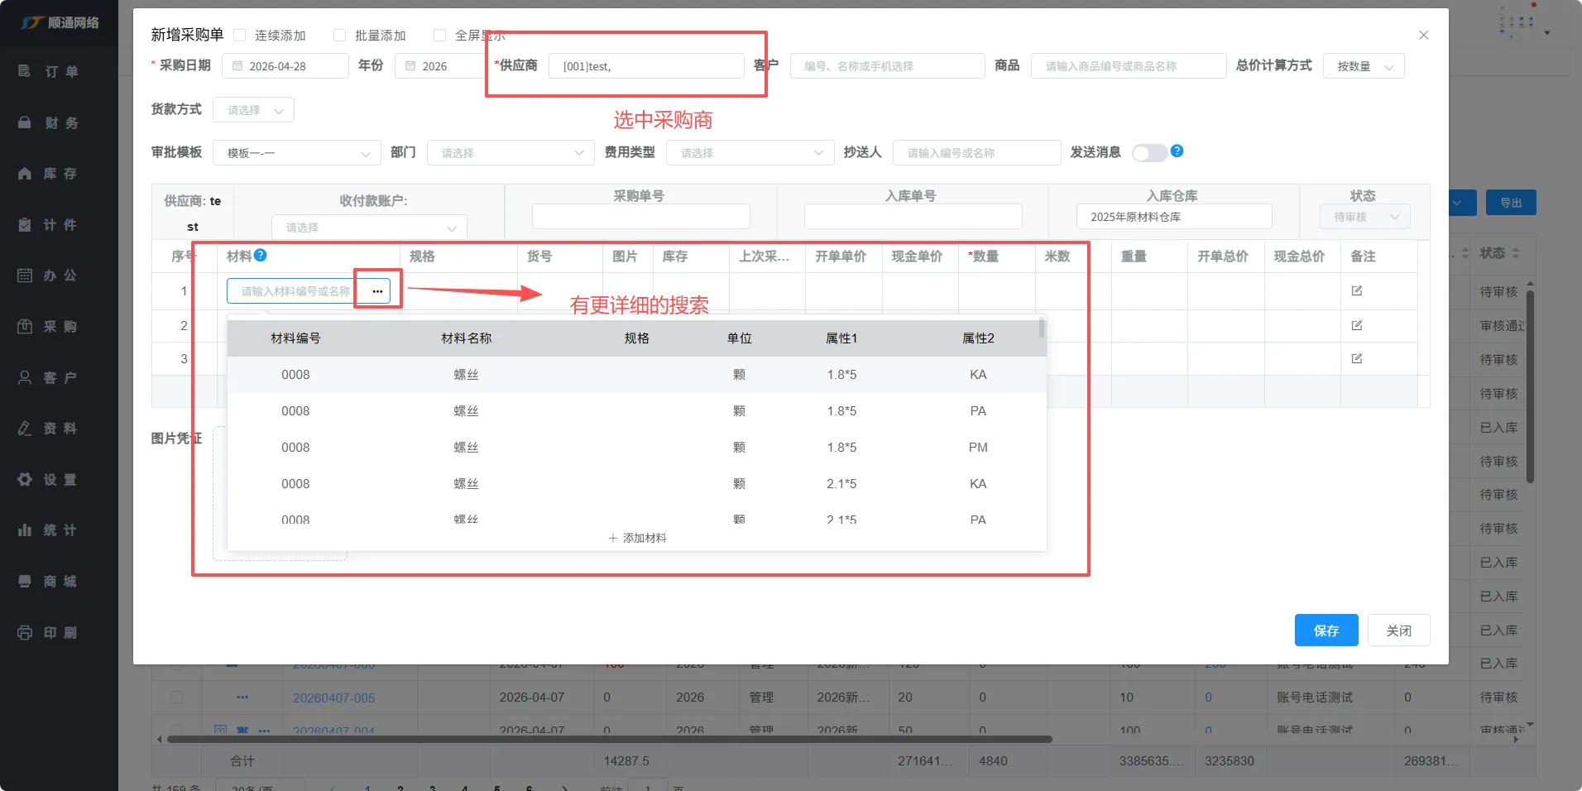1582x791 pixels.
Task: Click the material dropdown list scrollbar
Action: tap(1042, 329)
